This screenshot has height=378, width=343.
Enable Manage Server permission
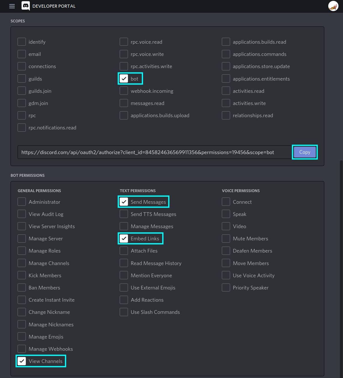[x=22, y=238]
